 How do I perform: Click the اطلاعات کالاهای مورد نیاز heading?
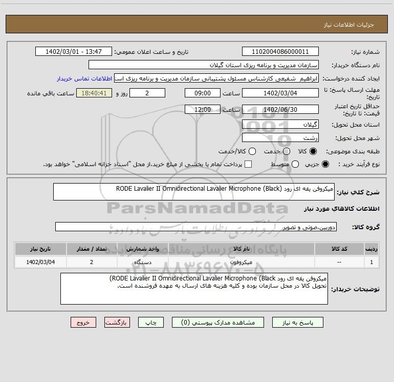pyautogui.click(x=342, y=209)
